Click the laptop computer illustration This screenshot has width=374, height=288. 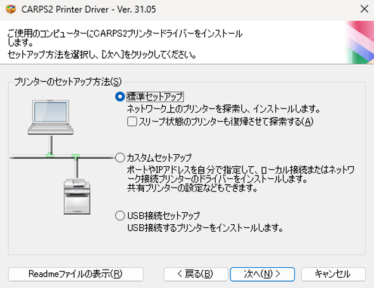coord(51,117)
